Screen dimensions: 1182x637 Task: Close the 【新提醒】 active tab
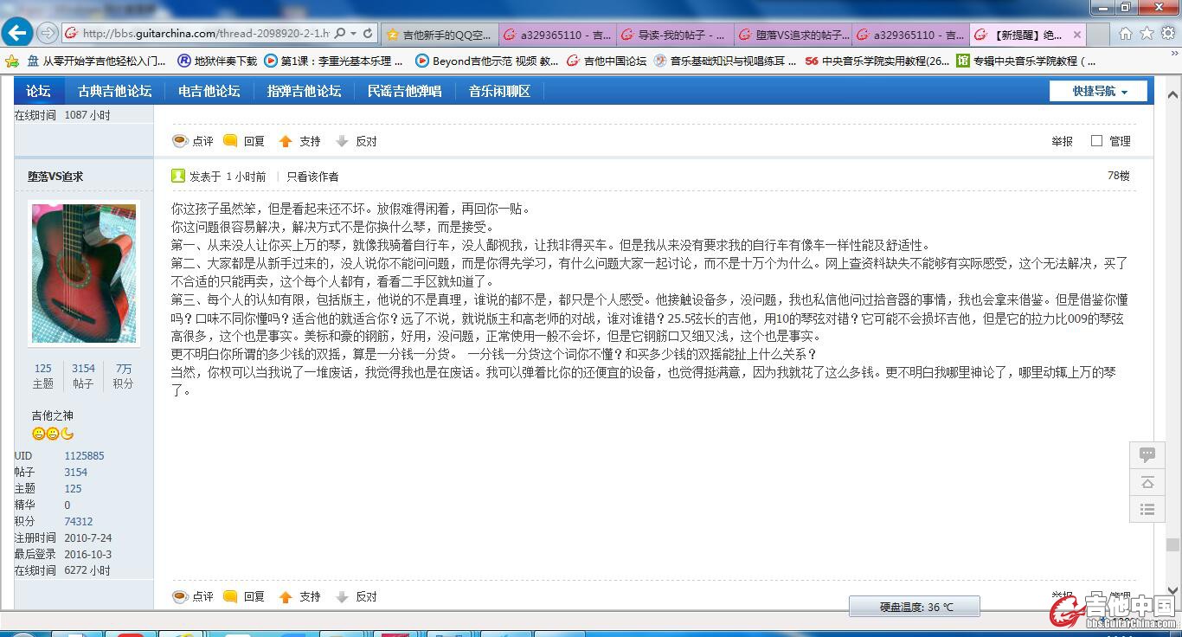coord(1077,35)
